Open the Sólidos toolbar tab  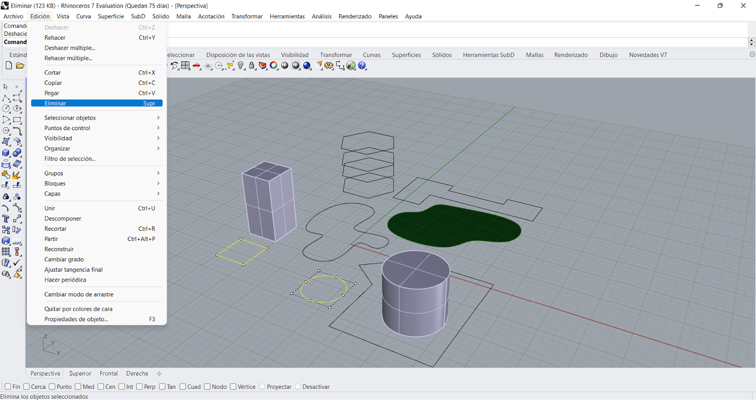[x=441, y=55]
